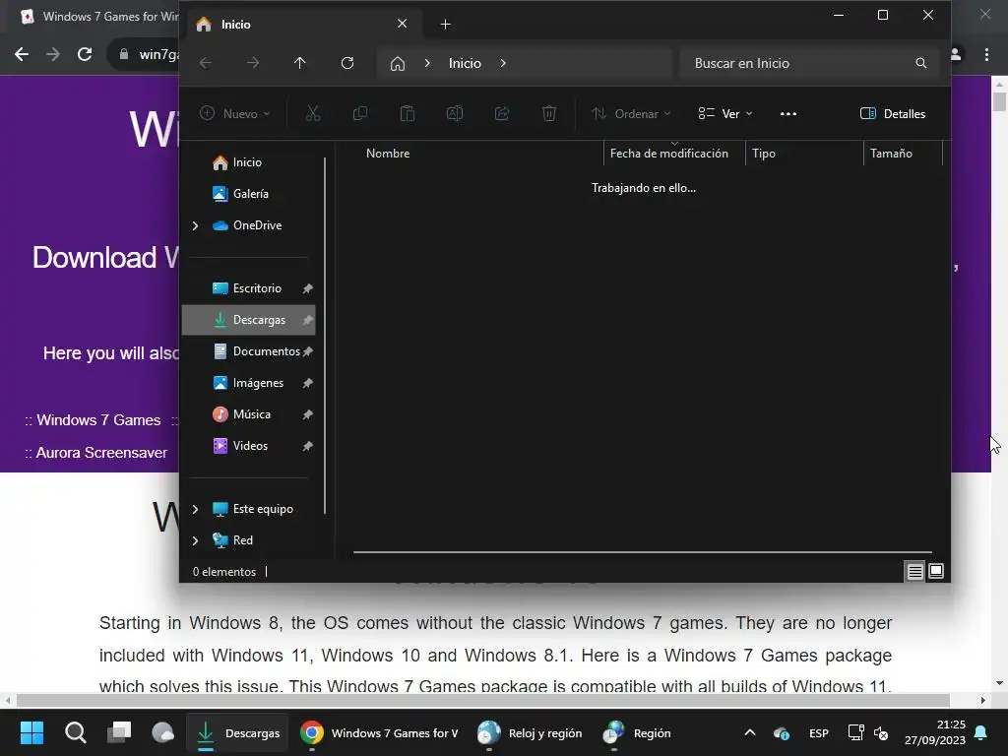Open Documentos in the navigation pane
The width and height of the screenshot is (1008, 756).
tap(248, 351)
